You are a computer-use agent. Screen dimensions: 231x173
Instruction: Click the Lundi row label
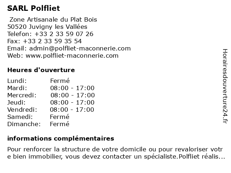(x=17, y=81)
